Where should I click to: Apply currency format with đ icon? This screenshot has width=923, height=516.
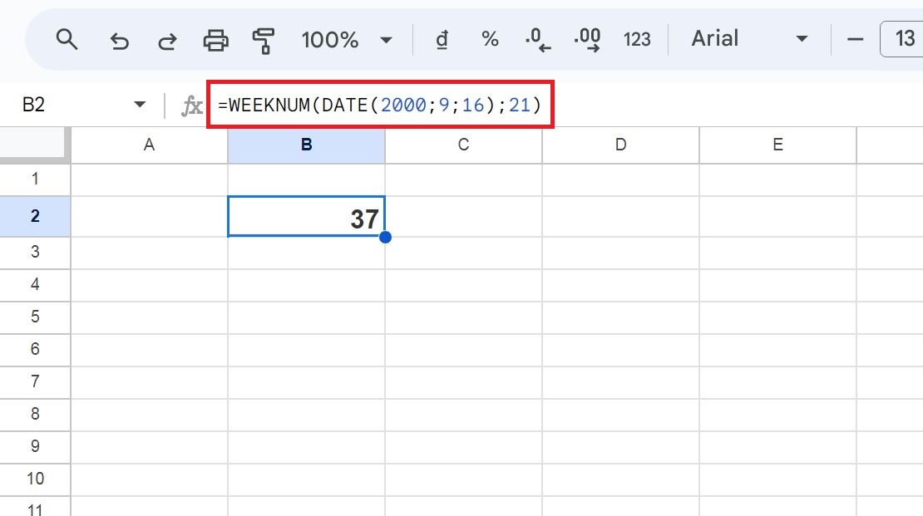point(442,39)
